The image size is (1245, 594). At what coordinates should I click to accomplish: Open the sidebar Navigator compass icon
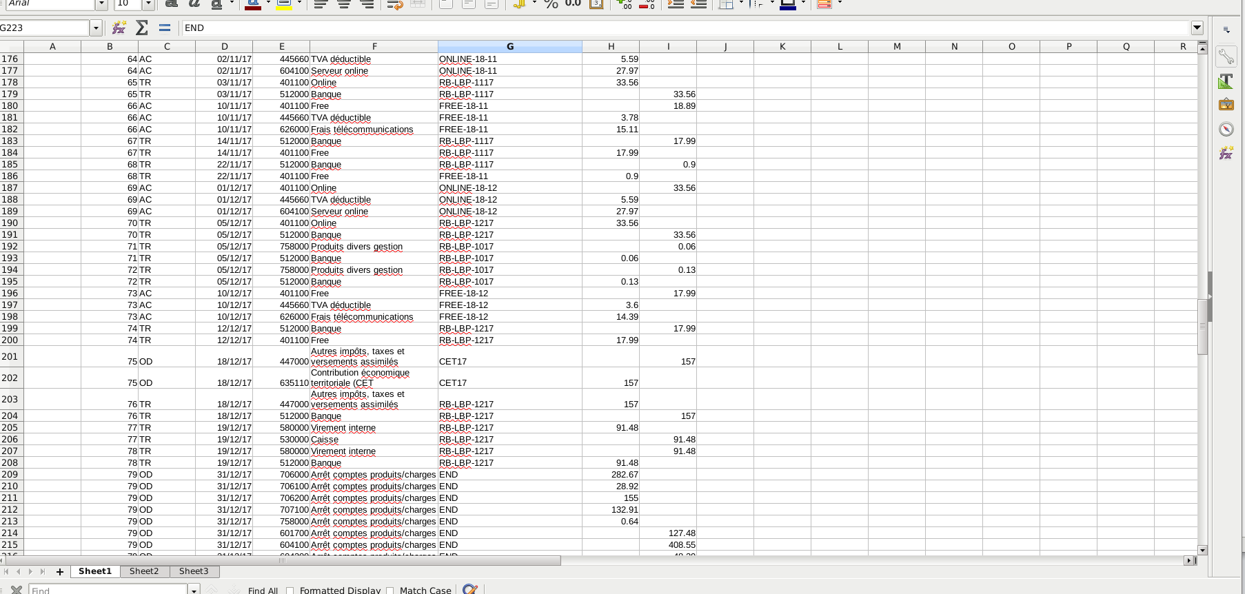[1226, 129]
